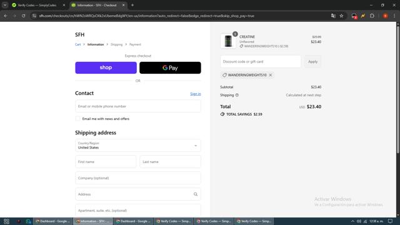Open the Windows Start menu
The image size is (400, 225).
click(x=6, y=221)
